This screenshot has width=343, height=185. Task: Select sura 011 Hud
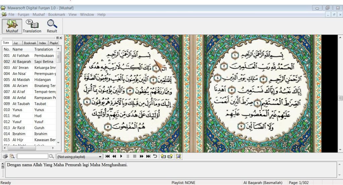29,116
